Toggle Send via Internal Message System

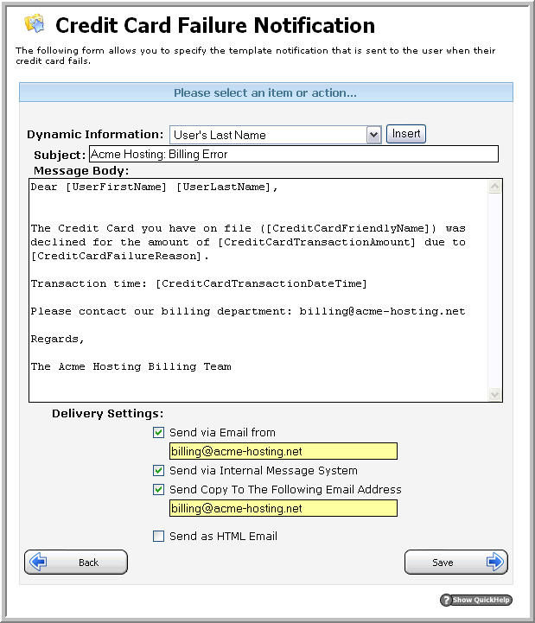(x=158, y=470)
